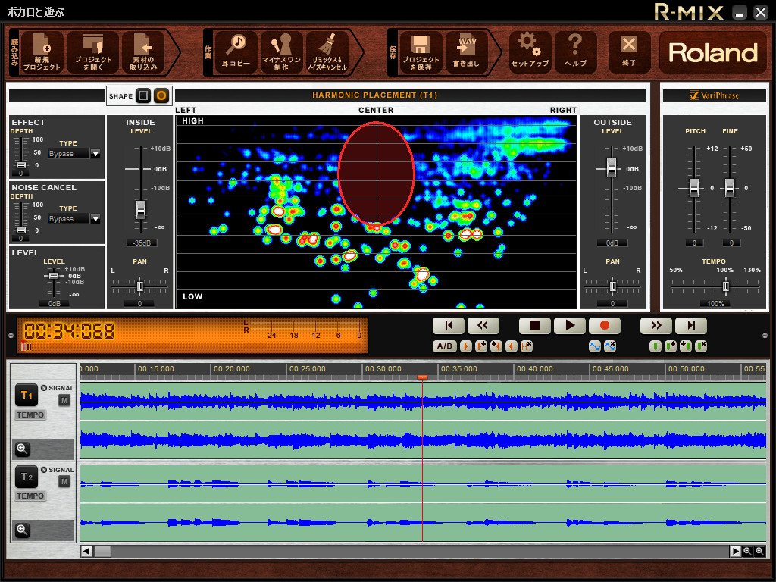This screenshot has height=582, width=776.
Task: Export to WAV (書き出し)
Action: [x=466, y=52]
